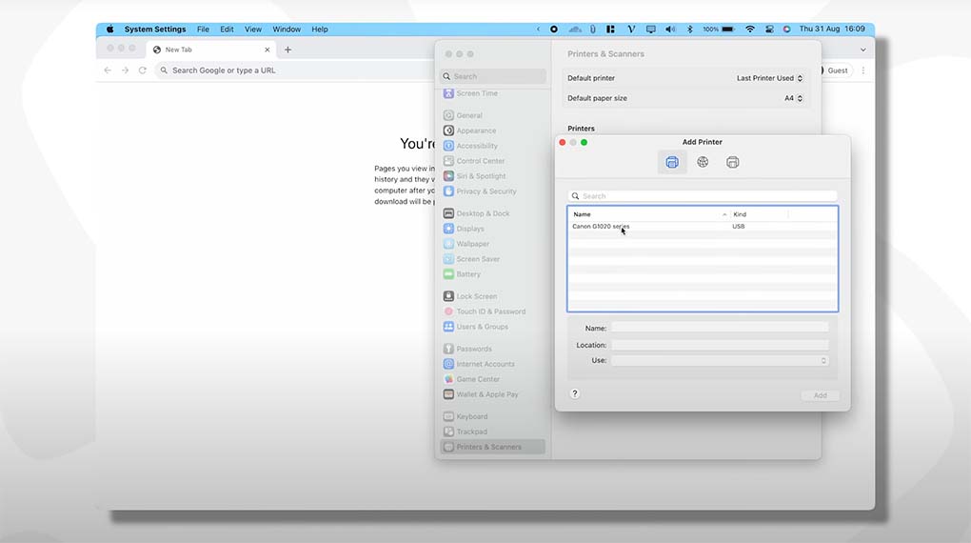
Task: Click the USB kind cell
Action: click(738, 227)
